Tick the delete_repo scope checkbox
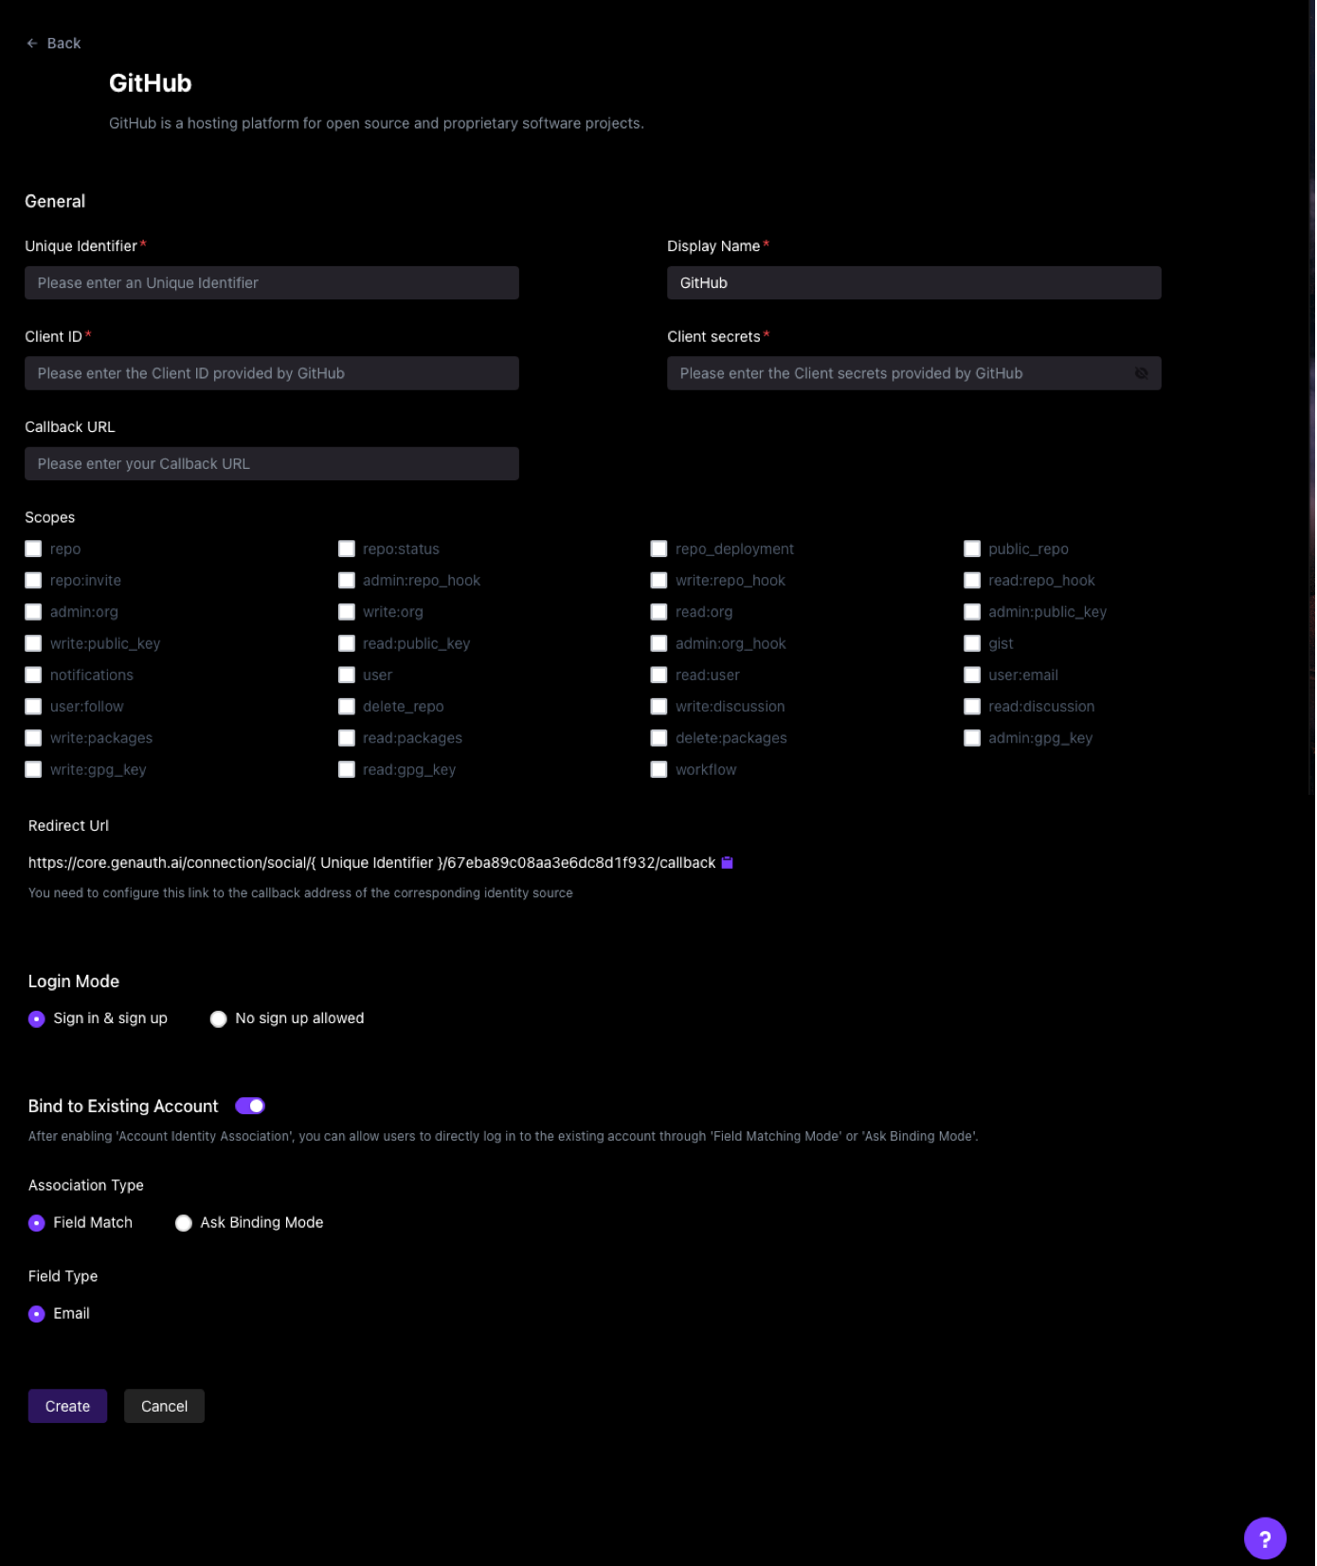The image size is (1317, 1566). pos(347,707)
